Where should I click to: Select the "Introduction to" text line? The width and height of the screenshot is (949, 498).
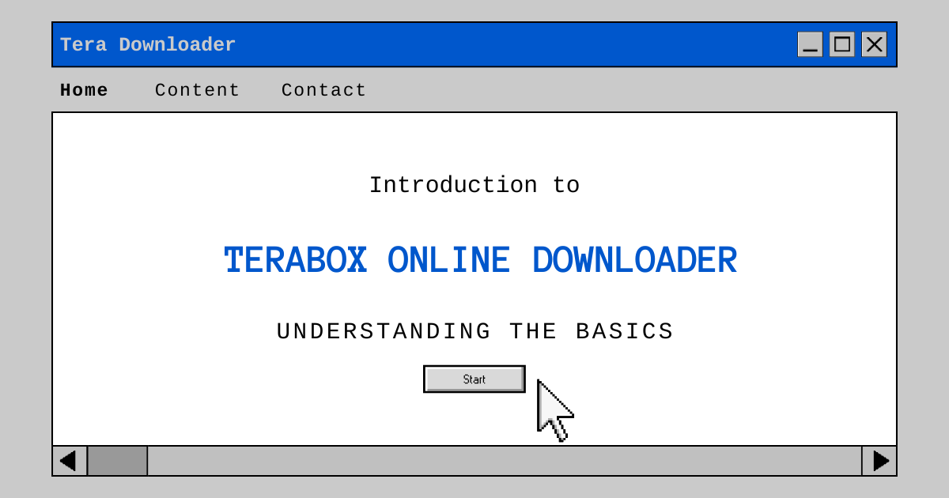pyautogui.click(x=474, y=186)
